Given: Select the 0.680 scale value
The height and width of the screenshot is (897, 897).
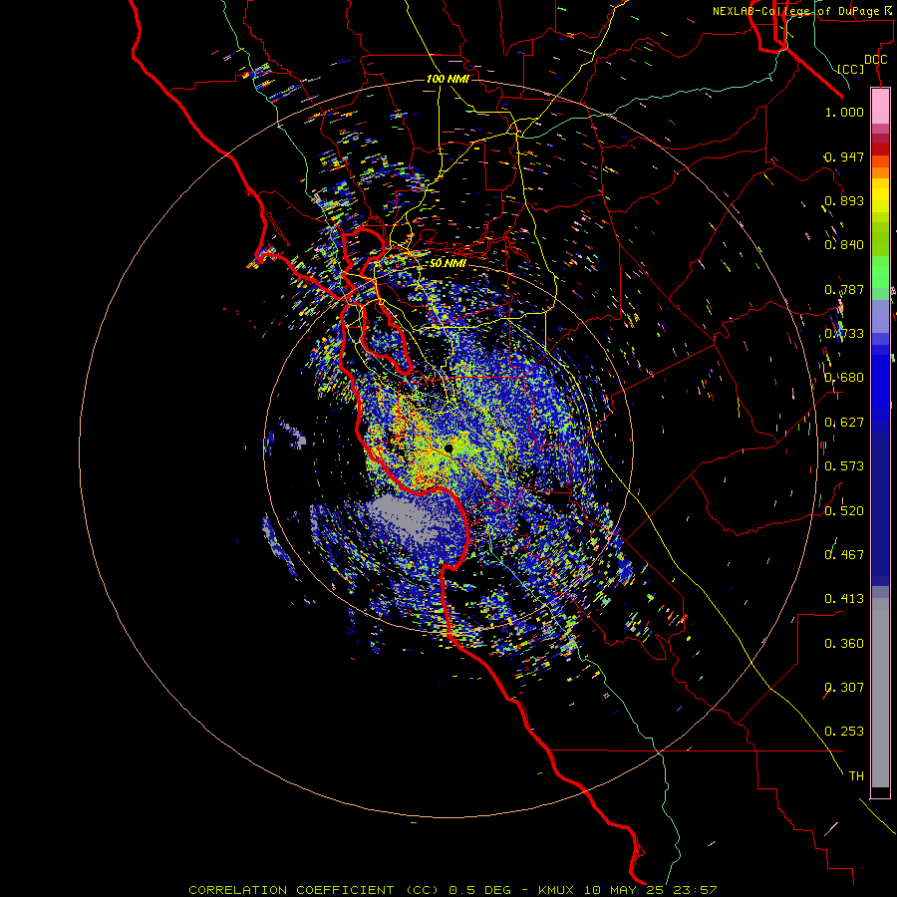Looking at the screenshot, I should [844, 378].
